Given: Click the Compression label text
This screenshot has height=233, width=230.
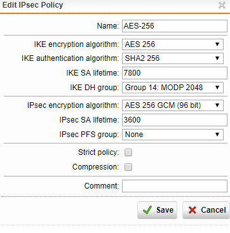Looking at the screenshot, I should click(x=96, y=167).
